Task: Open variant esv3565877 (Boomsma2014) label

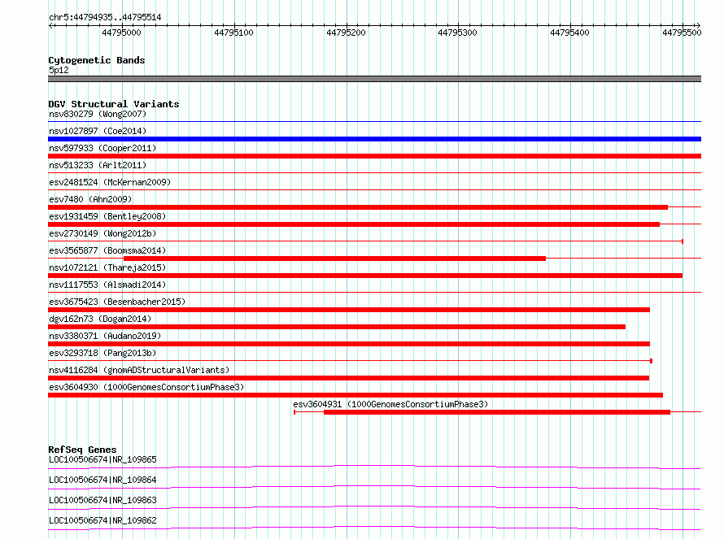Action: (107, 250)
